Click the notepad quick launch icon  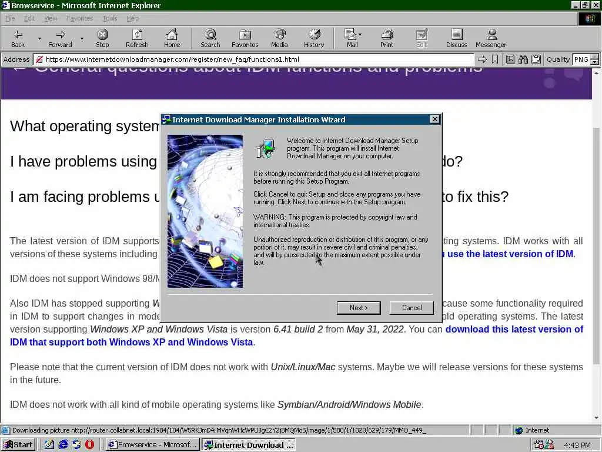pyautogui.click(x=49, y=445)
